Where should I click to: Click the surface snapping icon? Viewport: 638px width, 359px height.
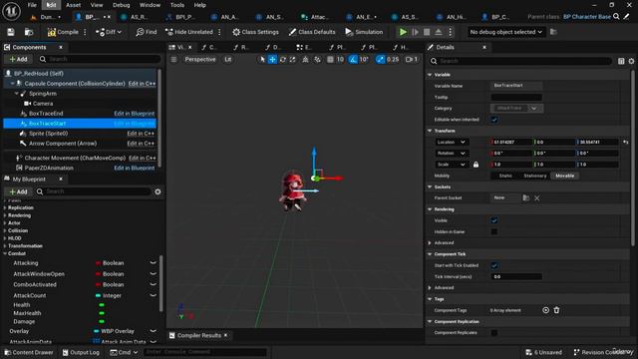point(317,60)
